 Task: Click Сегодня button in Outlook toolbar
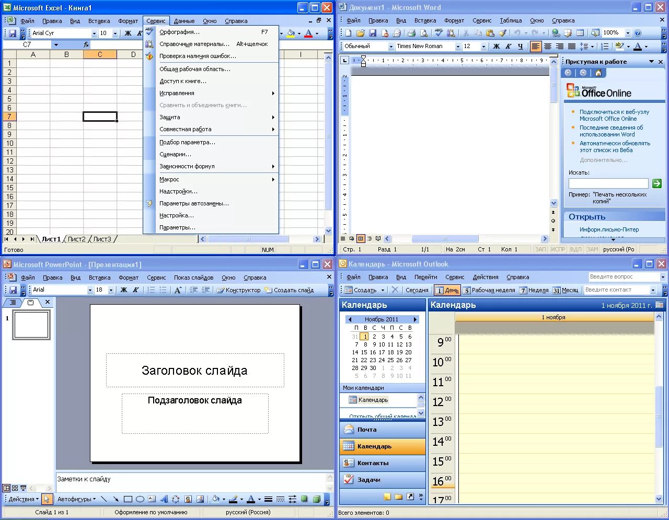click(x=417, y=290)
